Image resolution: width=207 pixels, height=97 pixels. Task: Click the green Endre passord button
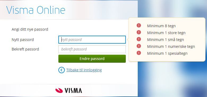(x=92, y=59)
